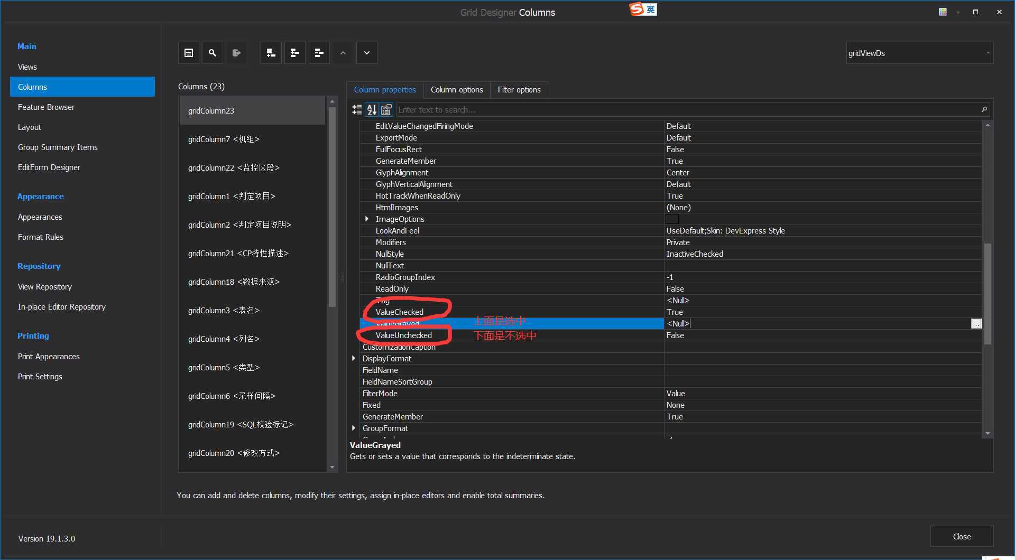
Task: Switch to Filter options tab
Action: (x=519, y=90)
